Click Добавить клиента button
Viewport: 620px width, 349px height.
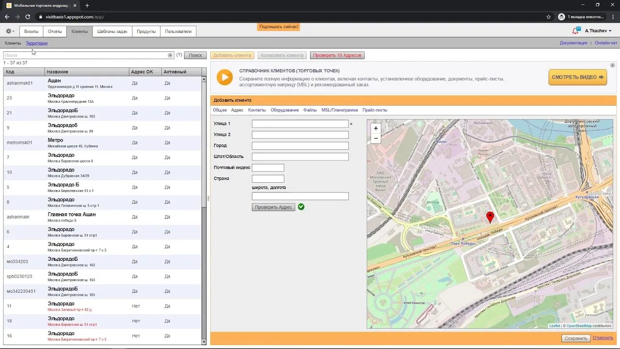(232, 55)
